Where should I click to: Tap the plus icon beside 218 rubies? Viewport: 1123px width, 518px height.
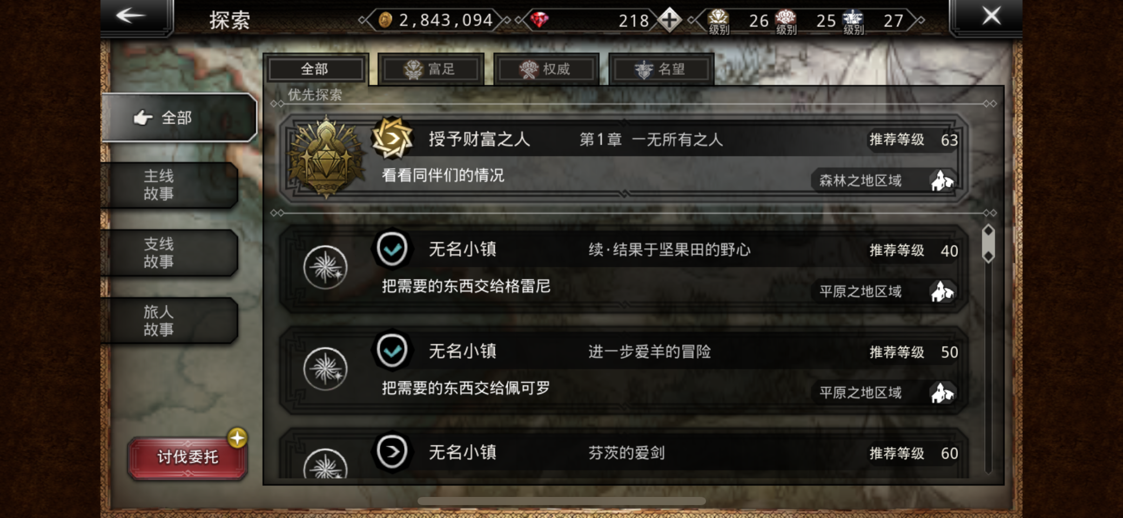669,21
